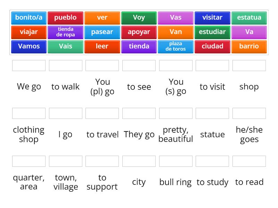The height and width of the screenshot is (208, 278).
Task: Click the 'barrio' tile
Action: (249, 46)
